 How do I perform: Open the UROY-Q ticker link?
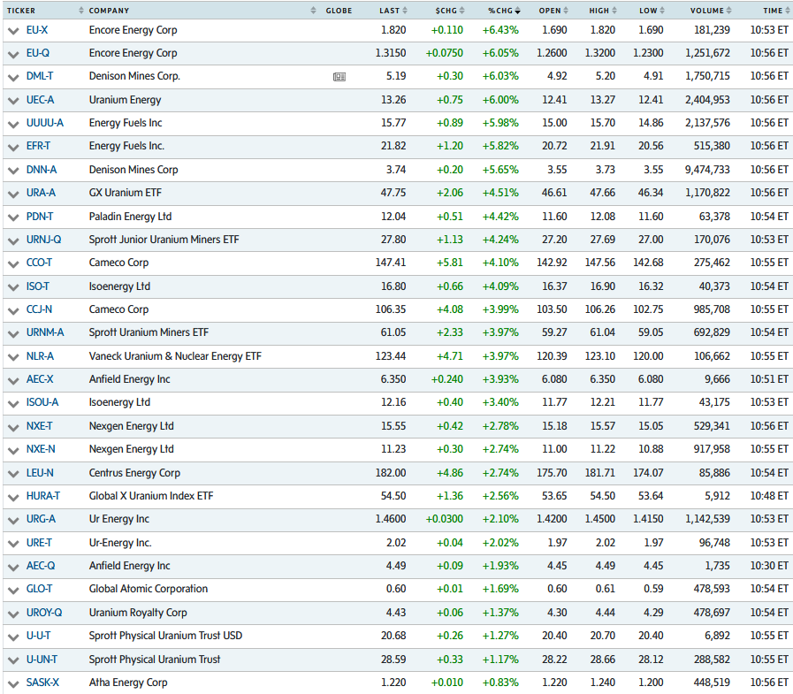coord(44,613)
